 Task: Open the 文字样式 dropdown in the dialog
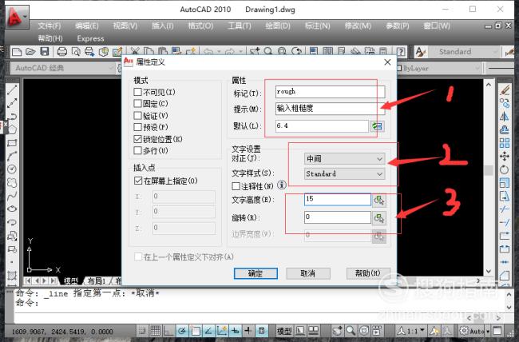(344, 173)
